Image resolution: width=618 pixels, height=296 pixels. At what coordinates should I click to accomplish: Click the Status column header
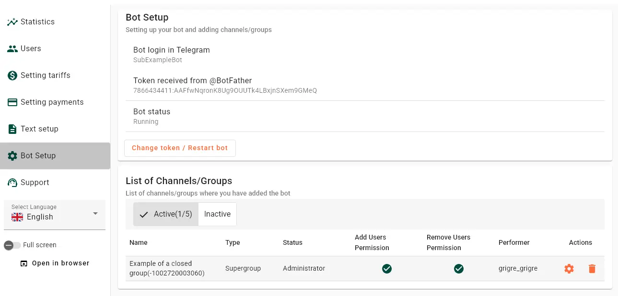point(292,243)
